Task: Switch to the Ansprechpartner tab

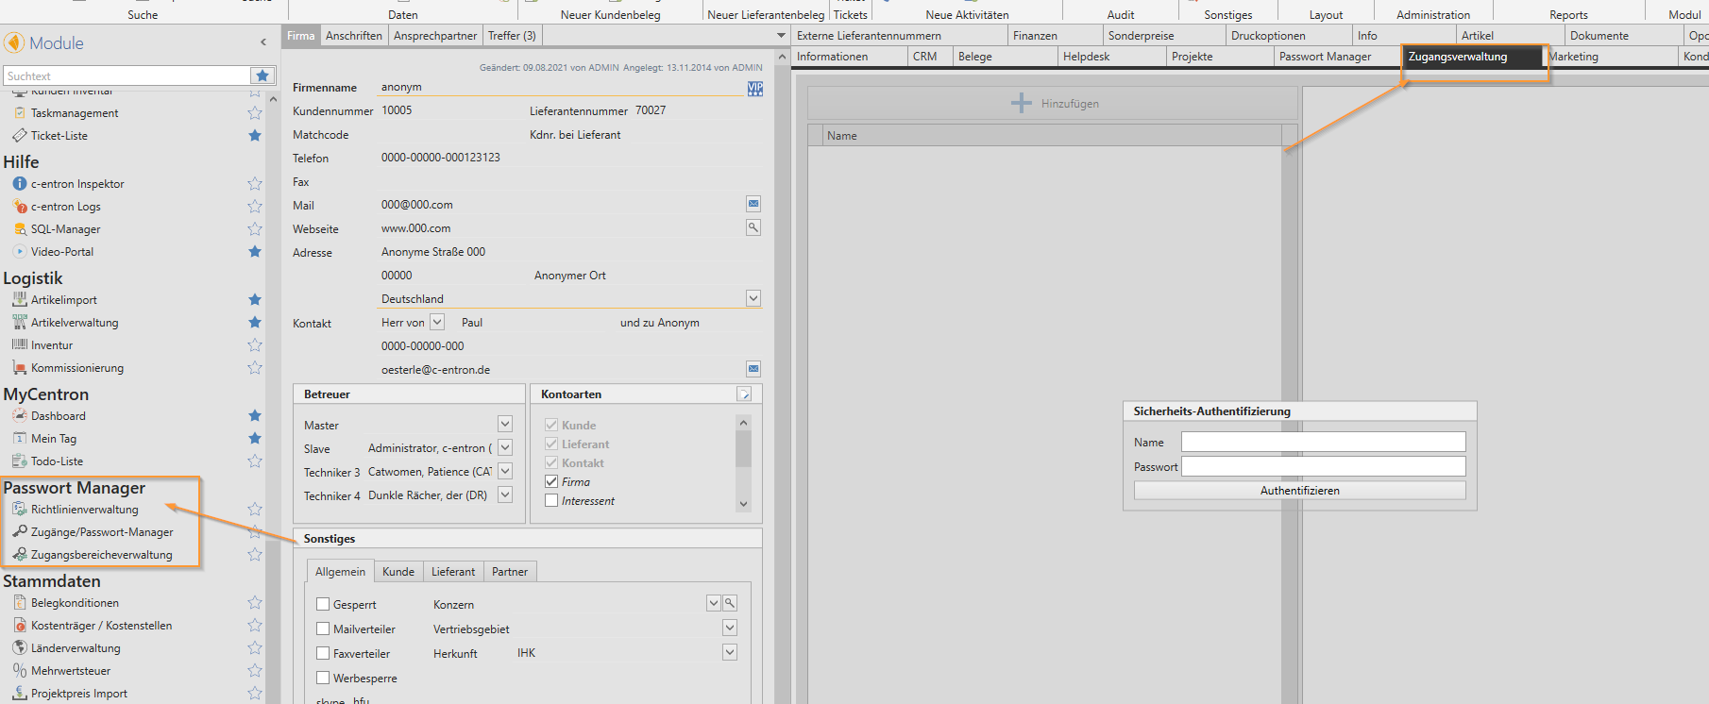Action: 435,36
